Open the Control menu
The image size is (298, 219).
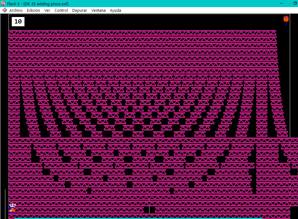point(61,11)
